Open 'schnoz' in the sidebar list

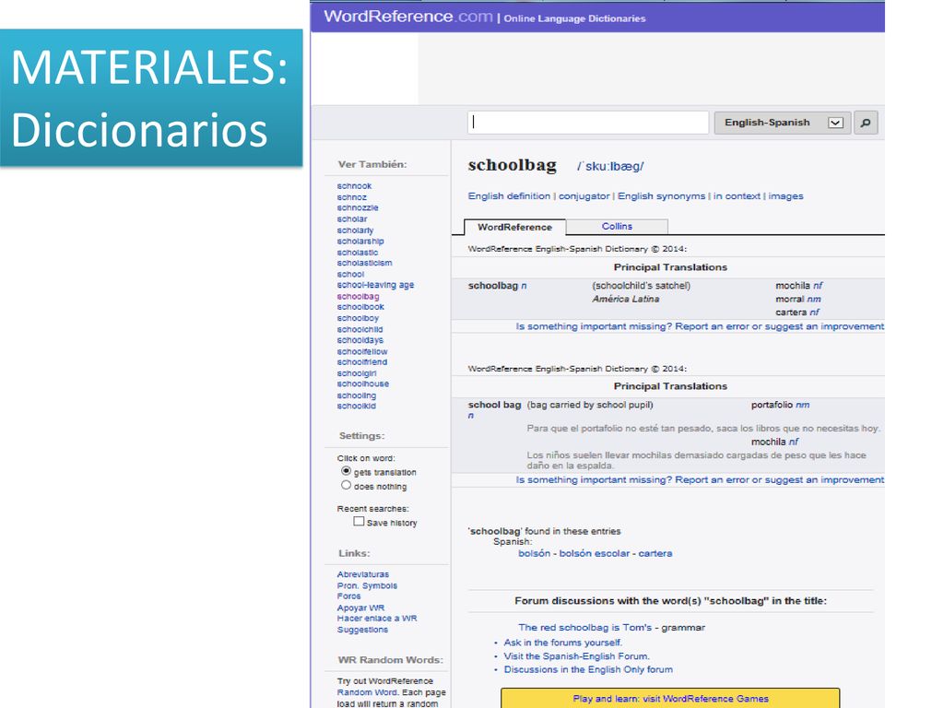click(x=351, y=197)
